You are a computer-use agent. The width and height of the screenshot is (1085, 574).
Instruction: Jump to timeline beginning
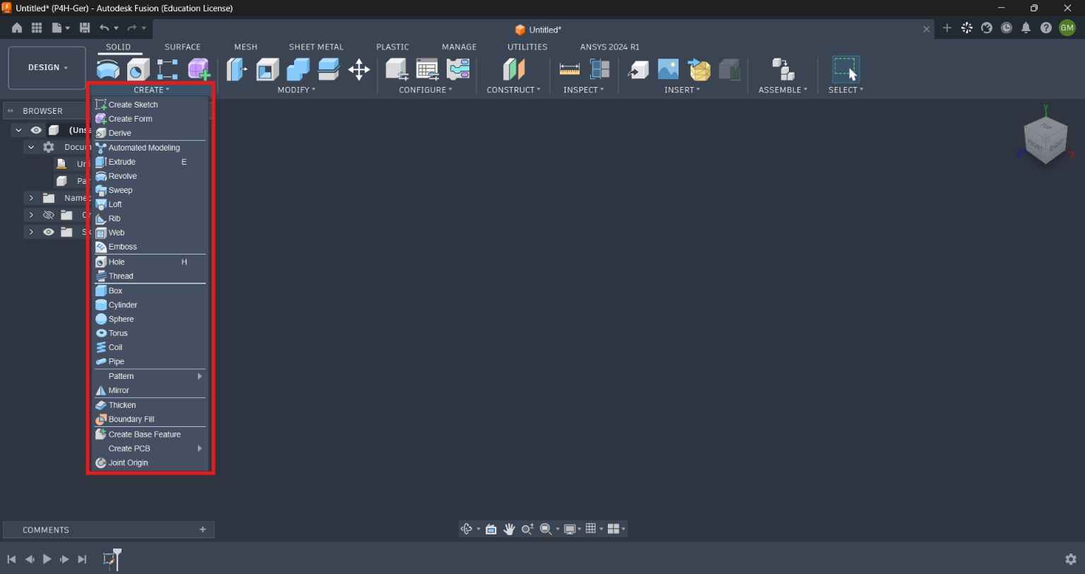(x=11, y=559)
